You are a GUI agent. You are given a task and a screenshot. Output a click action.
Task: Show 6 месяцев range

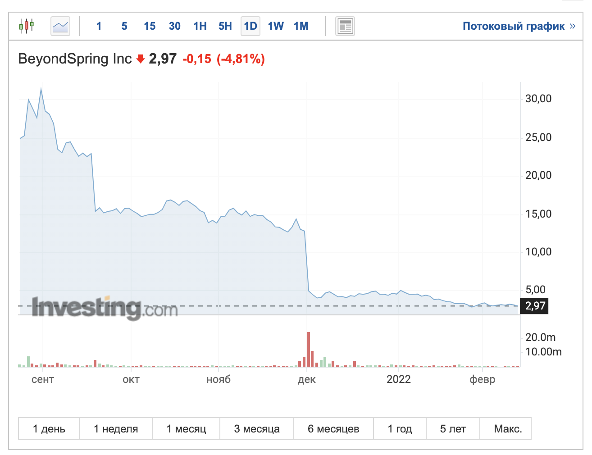pyautogui.click(x=333, y=428)
